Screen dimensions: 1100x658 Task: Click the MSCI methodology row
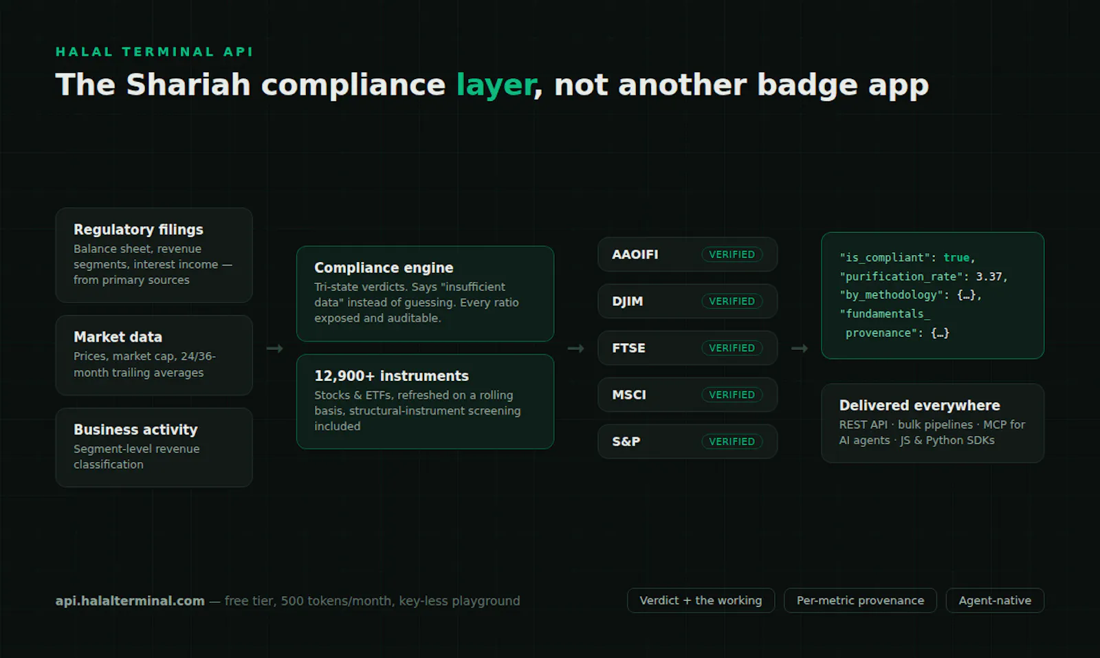tap(687, 395)
